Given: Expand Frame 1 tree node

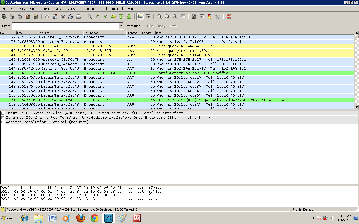Looking at the screenshot, I should tap(3, 113).
